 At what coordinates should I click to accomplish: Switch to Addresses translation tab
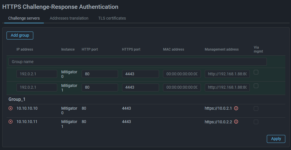tap(69, 18)
